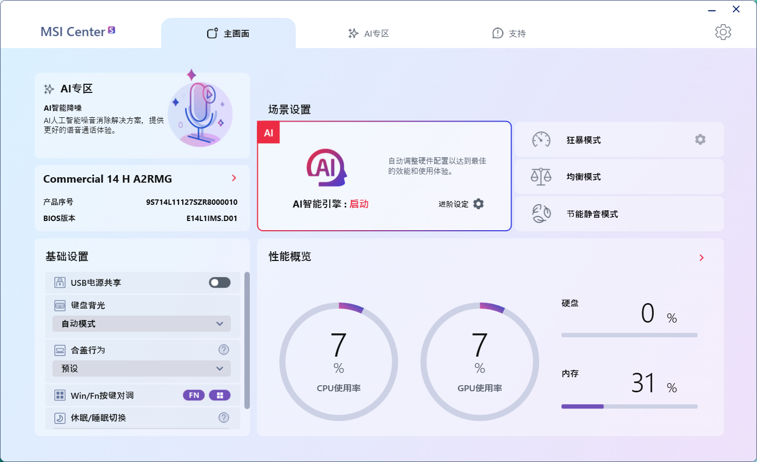Select the Windows key option for Win/Fn按键对调
Viewport: 757px width, 462px height.
point(220,395)
